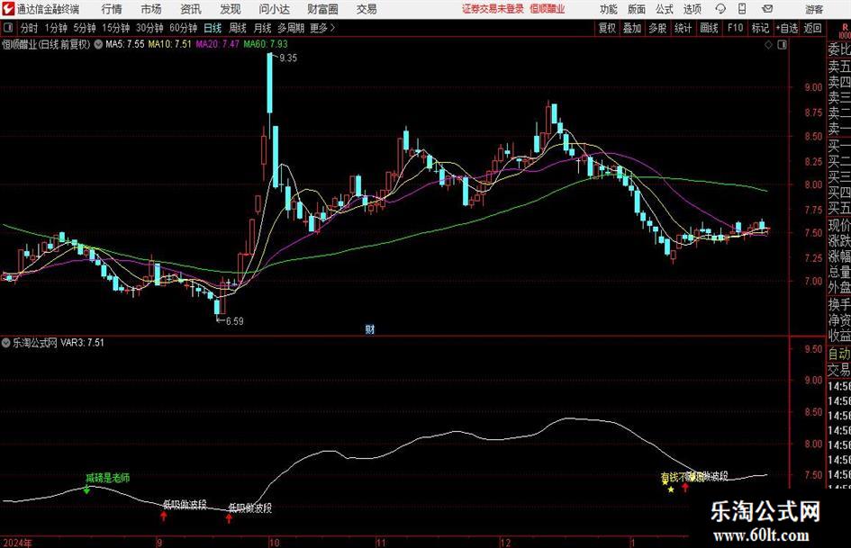The width and height of the screenshot is (851, 548).
Task: Open the 公式 menu
Action: coord(665,9)
